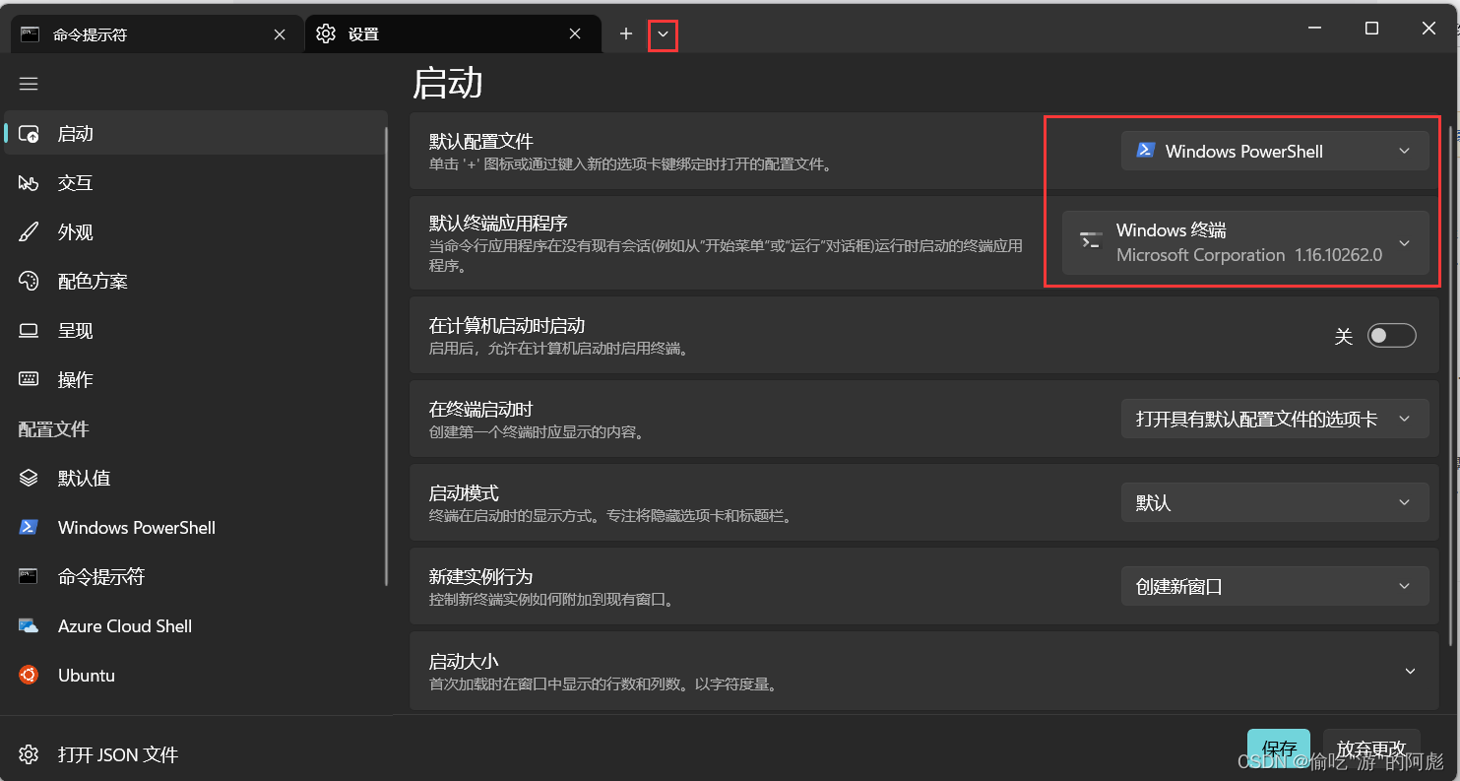Image resolution: width=1460 pixels, height=781 pixels.
Task: Click the cmd icon on 命令提示符 tab
Action: point(31,34)
